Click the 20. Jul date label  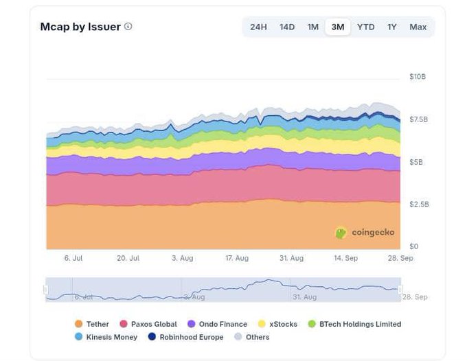coord(128,258)
